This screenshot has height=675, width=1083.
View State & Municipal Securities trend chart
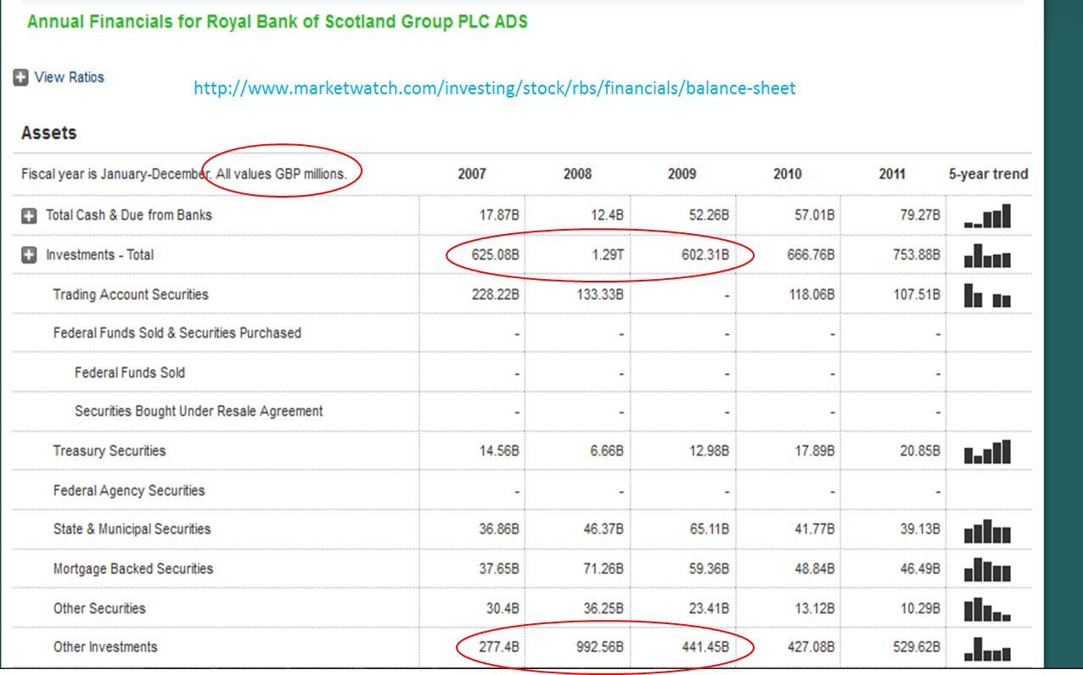pos(988,530)
